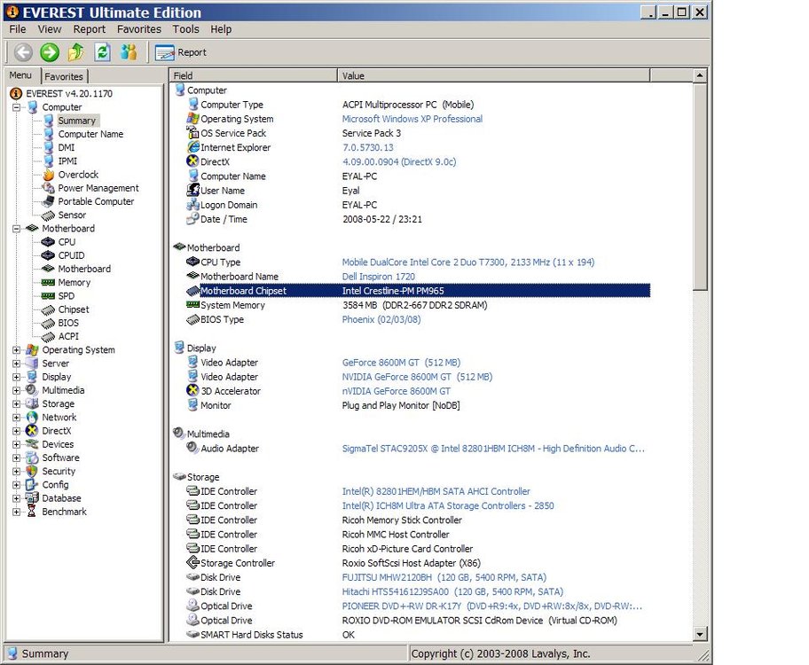Click the User Name row icon
Viewport: 809px width, 665px height.
193,190
